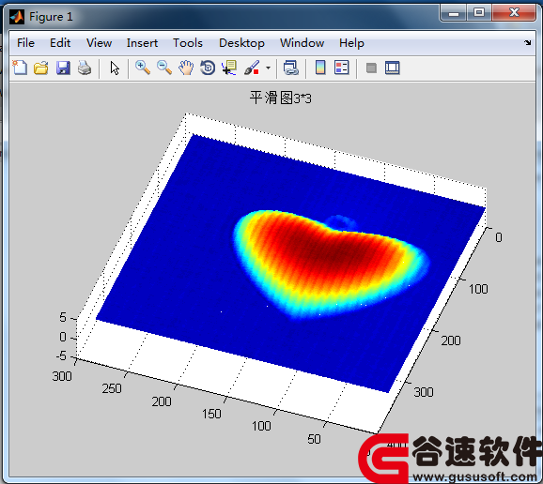Select the Pan hand tool

(186, 68)
